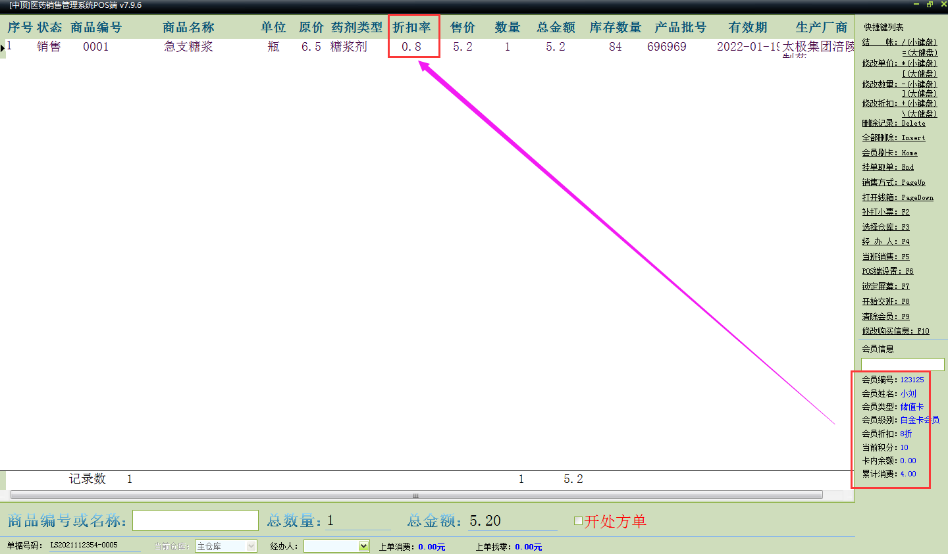Click the 0.8 discount rate cell

click(x=411, y=47)
